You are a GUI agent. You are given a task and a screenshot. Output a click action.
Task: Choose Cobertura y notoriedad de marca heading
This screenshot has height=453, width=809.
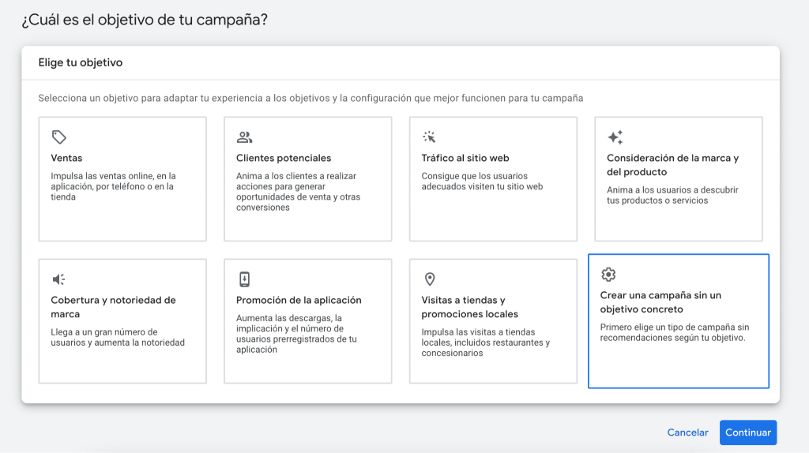(x=113, y=307)
